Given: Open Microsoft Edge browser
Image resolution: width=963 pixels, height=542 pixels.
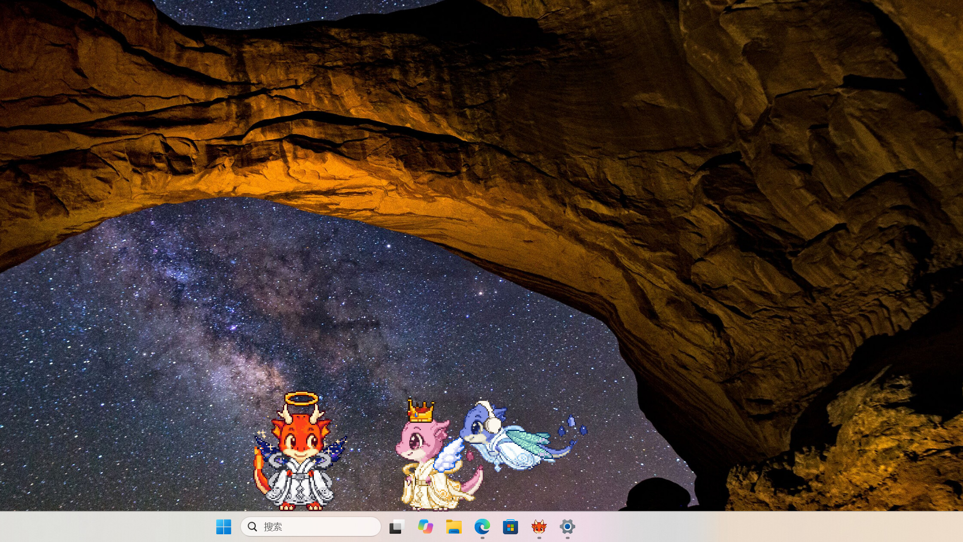Looking at the screenshot, I should tap(482, 527).
